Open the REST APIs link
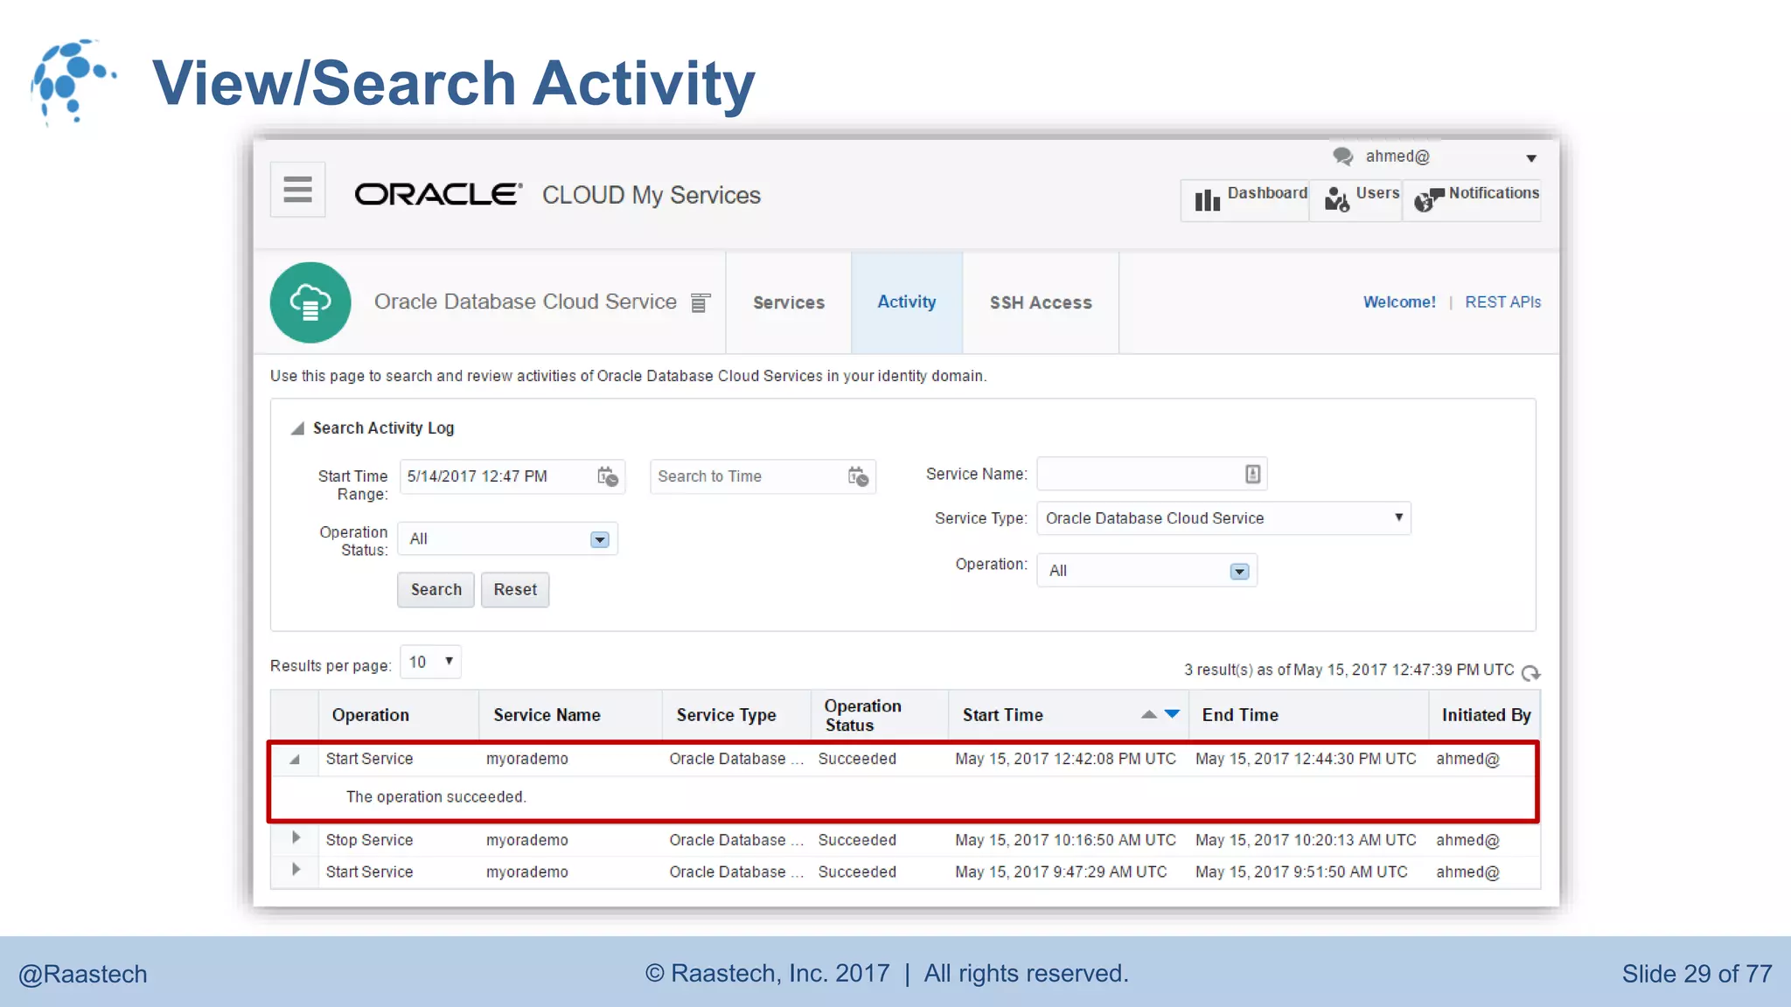The height and width of the screenshot is (1007, 1791). tap(1502, 302)
